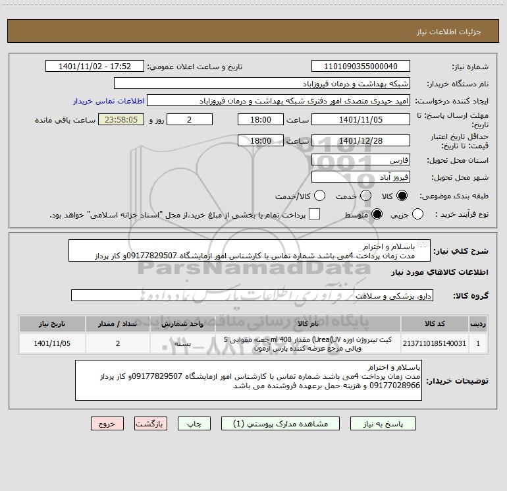Click the price validity date 1401/12/28 field
The image size is (507, 491).
point(361,140)
